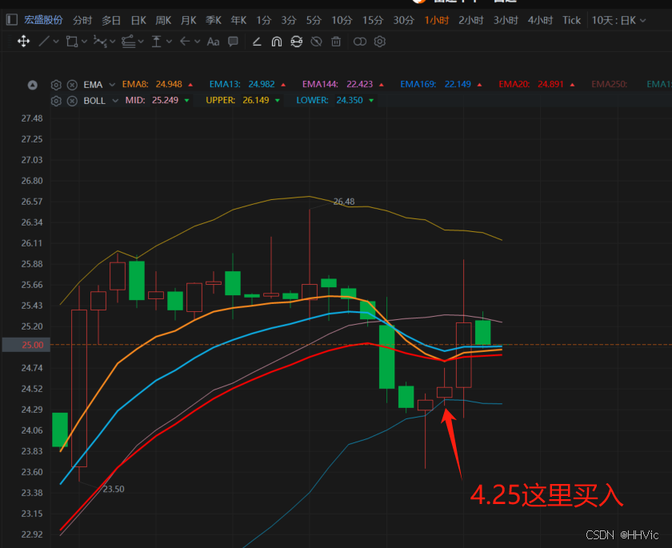Image resolution: width=672 pixels, height=548 pixels.
Task: Switch to 周K chart tab
Action: click(x=163, y=20)
